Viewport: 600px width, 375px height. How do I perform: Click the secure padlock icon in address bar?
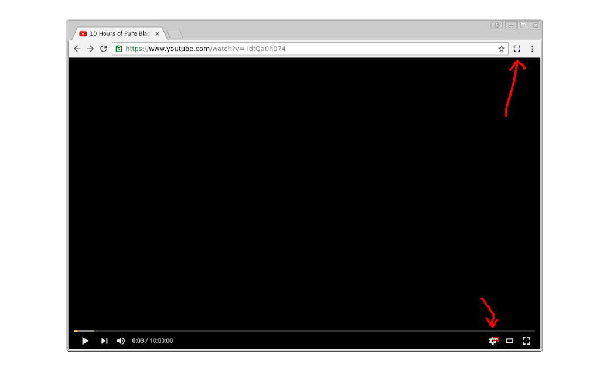point(119,49)
